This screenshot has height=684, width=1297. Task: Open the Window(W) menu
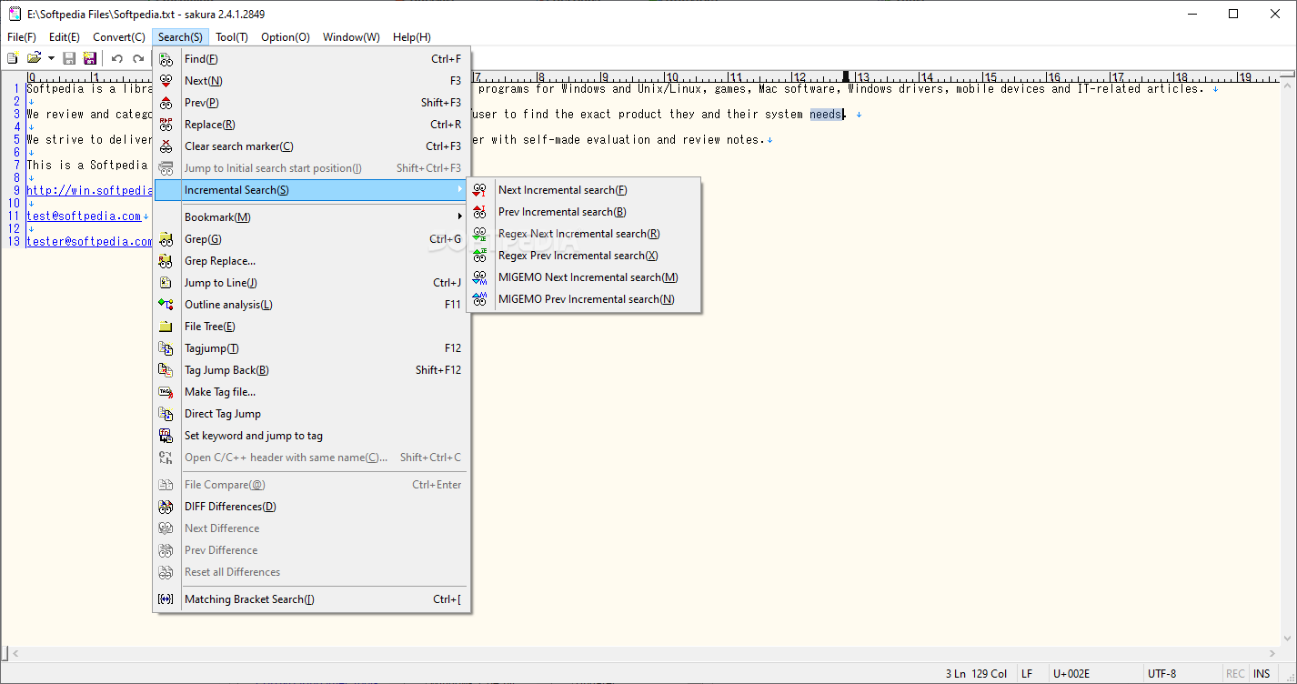click(x=352, y=37)
